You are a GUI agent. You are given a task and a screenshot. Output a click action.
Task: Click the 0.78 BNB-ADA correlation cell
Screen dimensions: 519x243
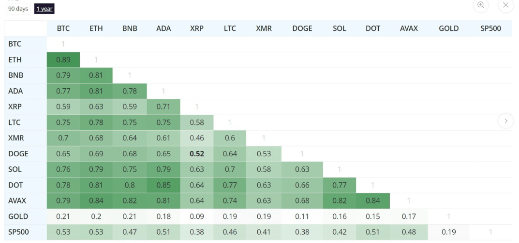pyautogui.click(x=130, y=91)
